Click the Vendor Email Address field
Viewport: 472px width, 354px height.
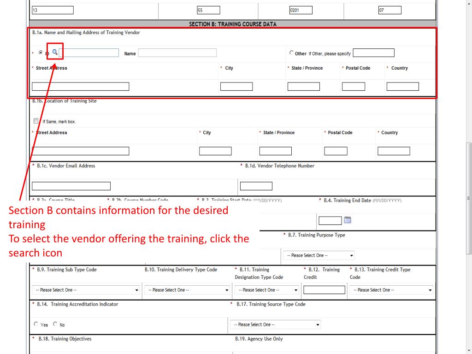coord(71,186)
